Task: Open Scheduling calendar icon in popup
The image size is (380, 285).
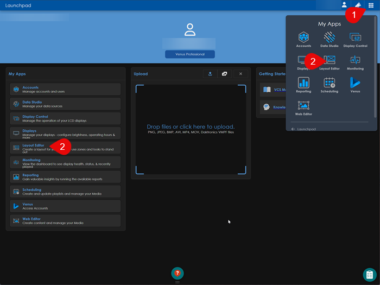Action: click(330, 84)
